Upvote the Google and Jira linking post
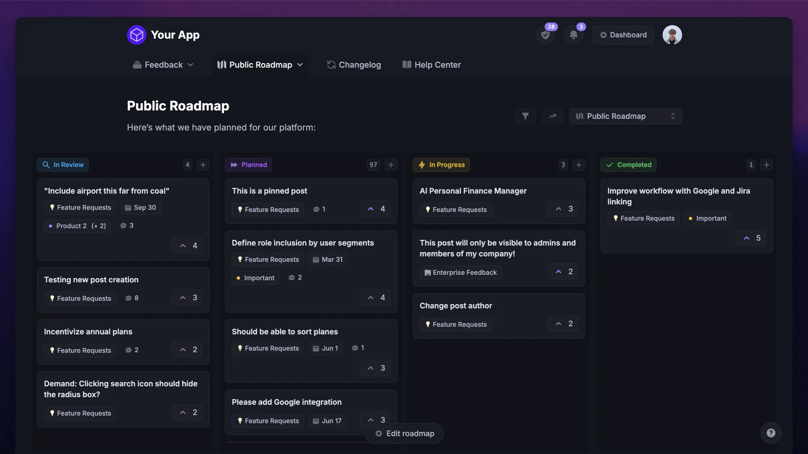Screen dimensions: 808x454 coord(751,238)
